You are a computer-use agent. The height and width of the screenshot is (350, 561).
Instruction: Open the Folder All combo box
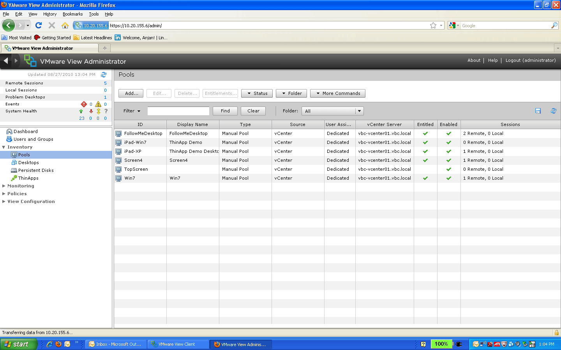coord(332,111)
